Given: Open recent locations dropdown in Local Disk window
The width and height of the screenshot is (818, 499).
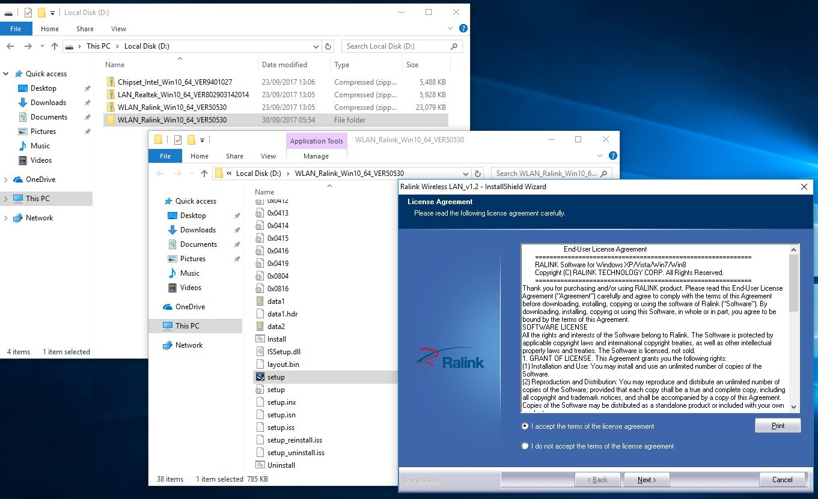Looking at the screenshot, I should click(42, 46).
